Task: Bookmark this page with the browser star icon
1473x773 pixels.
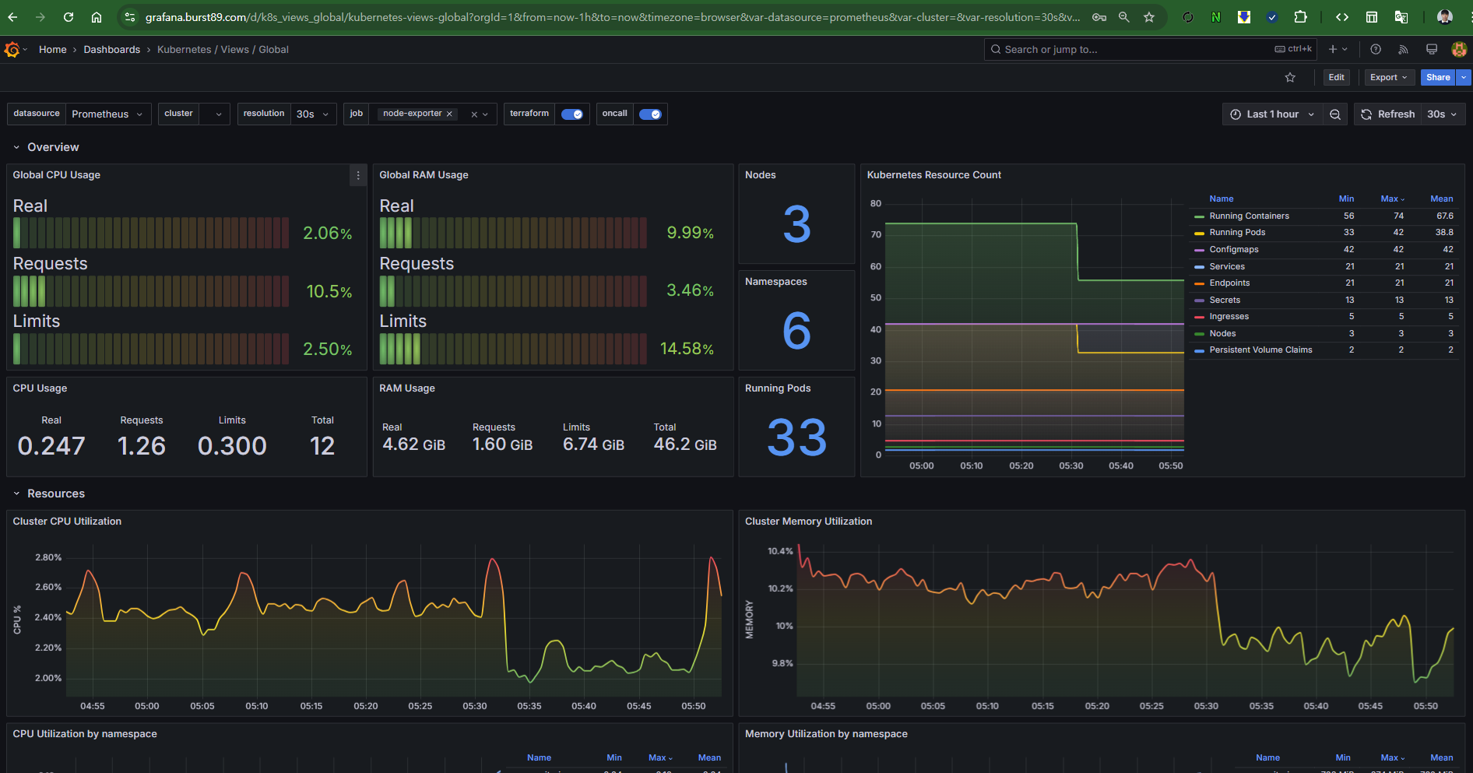Action: click(x=1149, y=17)
